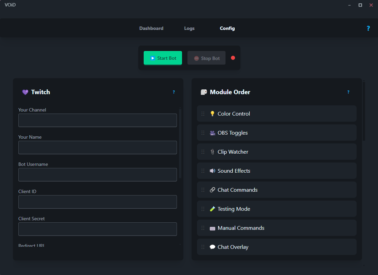Grab the OBS Toggles drag handle

[203, 133]
